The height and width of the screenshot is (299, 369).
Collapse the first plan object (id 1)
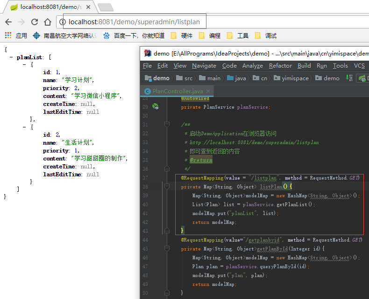pos(24,64)
